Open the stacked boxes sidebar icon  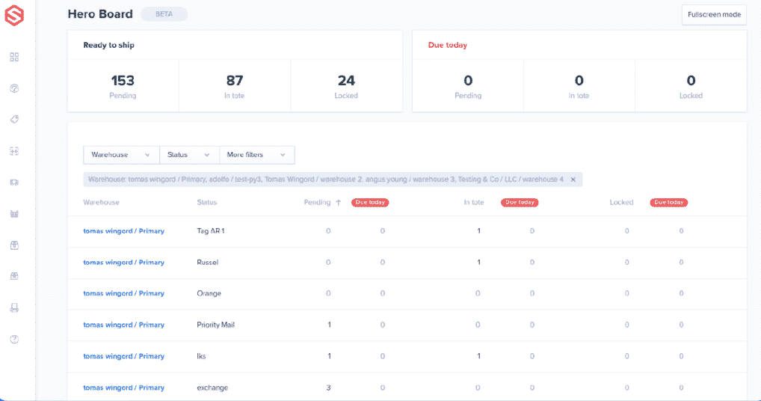14,276
